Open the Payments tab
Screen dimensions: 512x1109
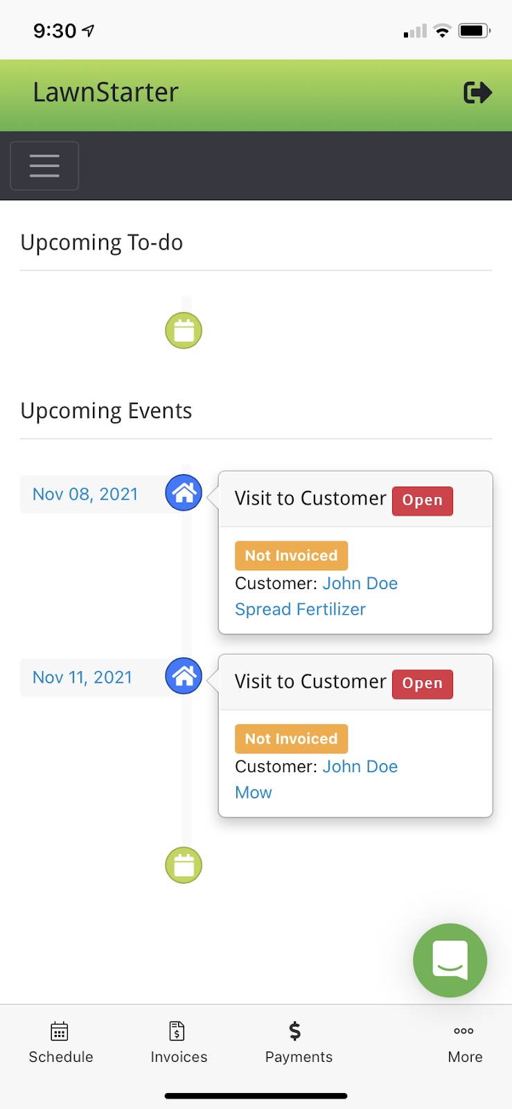(299, 1043)
